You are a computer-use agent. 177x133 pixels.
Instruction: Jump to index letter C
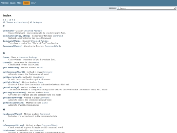point(3,20)
